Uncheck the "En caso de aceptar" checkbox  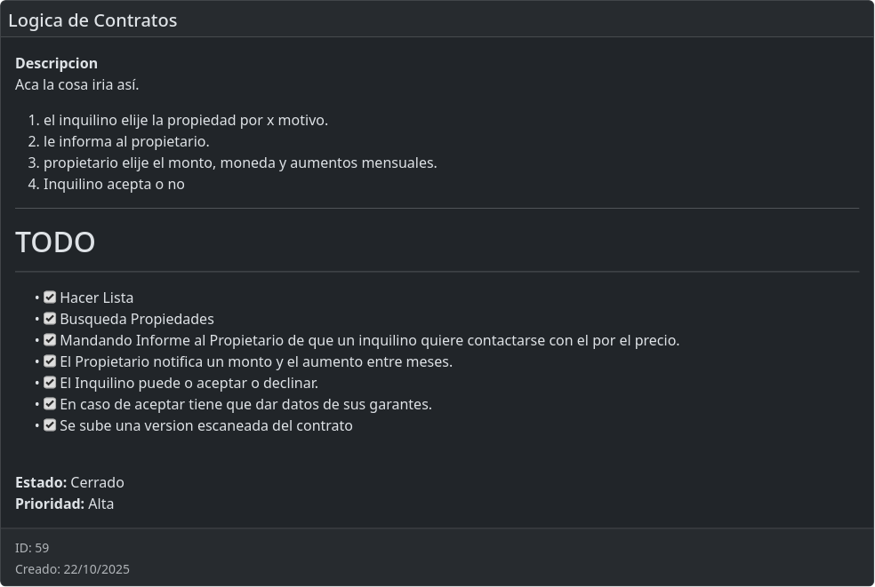[50, 404]
